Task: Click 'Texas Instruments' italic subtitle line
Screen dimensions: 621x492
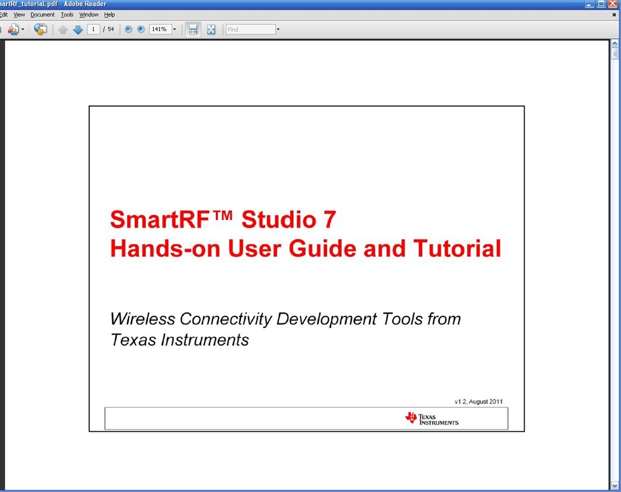Action: pos(180,340)
